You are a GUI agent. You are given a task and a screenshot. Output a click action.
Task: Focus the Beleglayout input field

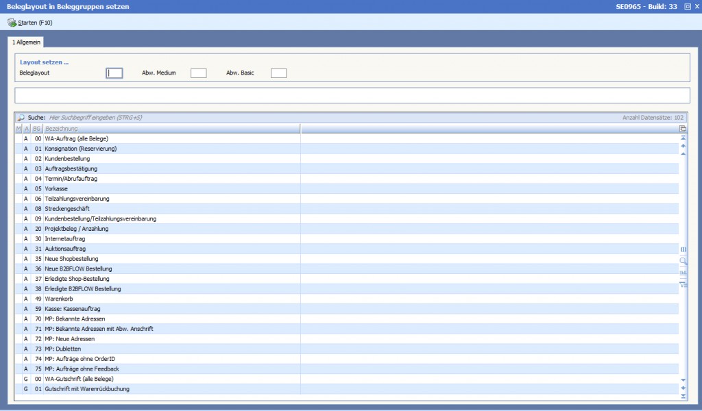(x=114, y=73)
